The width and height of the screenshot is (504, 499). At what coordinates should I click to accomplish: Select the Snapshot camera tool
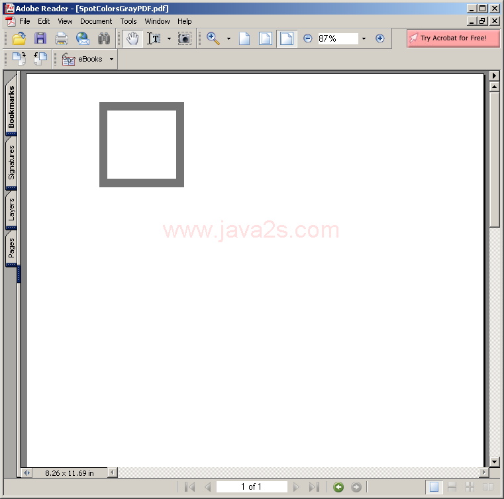coord(185,38)
